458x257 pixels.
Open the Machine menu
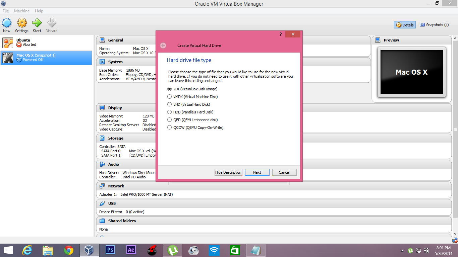[22, 11]
